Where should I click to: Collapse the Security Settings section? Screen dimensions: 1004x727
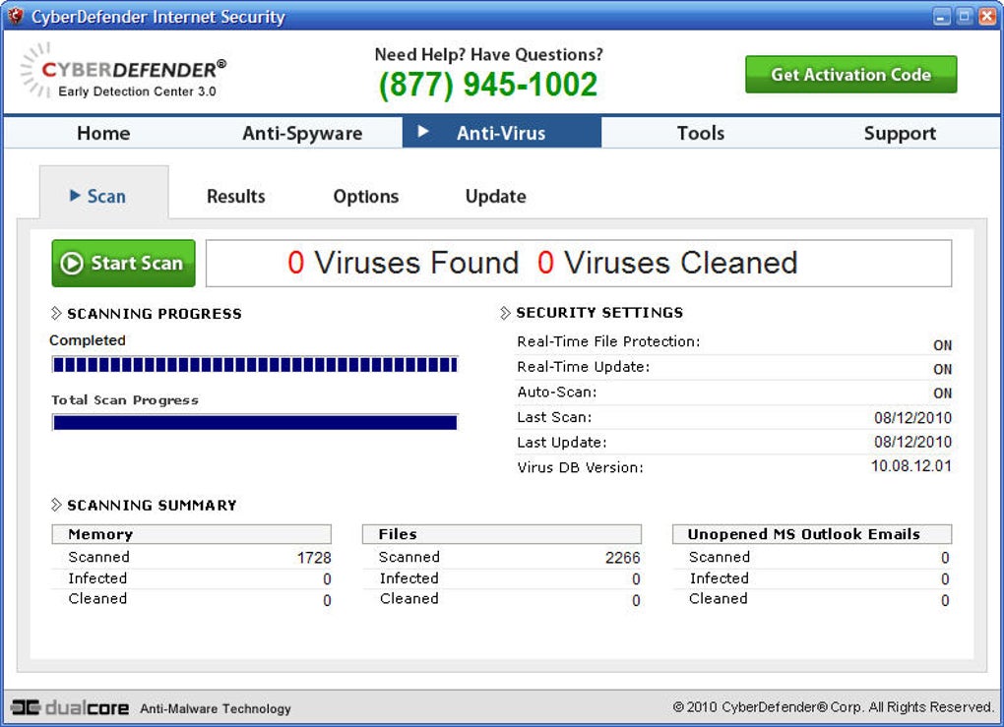(x=506, y=313)
